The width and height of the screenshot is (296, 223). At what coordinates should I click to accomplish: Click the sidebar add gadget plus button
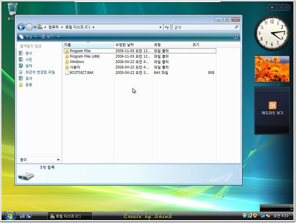(272, 7)
